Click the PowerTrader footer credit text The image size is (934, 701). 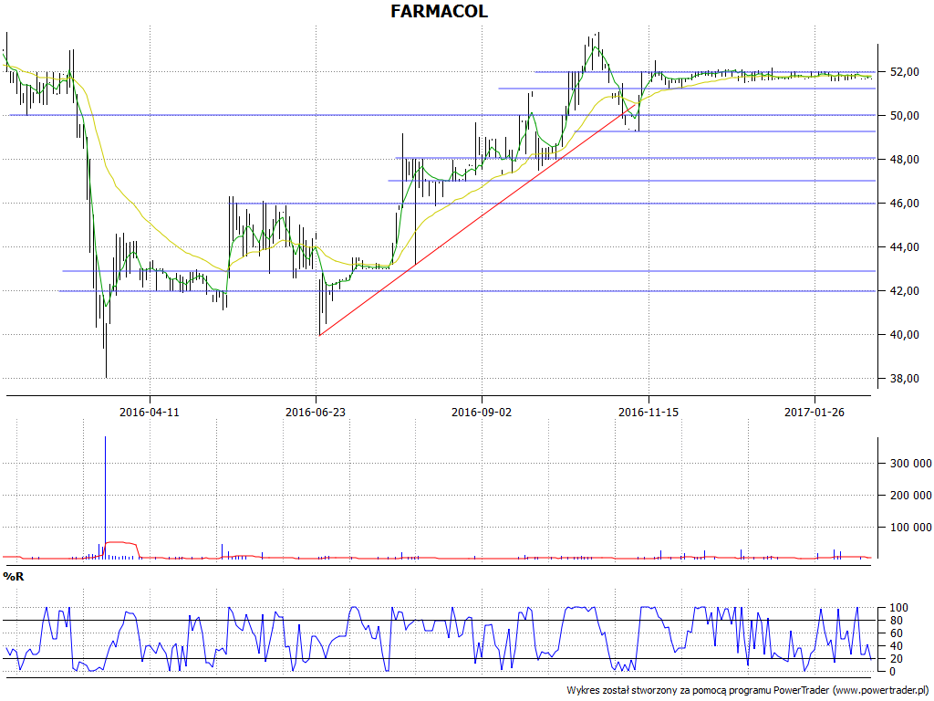click(748, 690)
